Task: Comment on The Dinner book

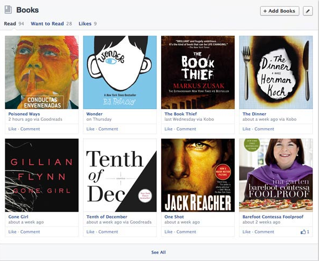Action: [264, 129]
